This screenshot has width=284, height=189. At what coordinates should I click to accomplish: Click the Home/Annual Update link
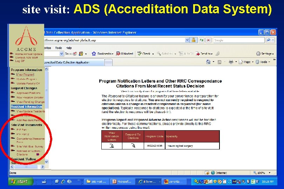point(29,54)
